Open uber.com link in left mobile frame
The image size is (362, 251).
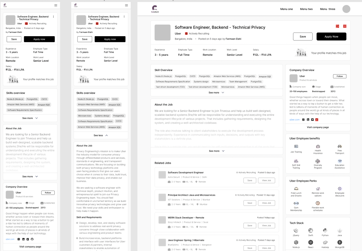(10, 239)
